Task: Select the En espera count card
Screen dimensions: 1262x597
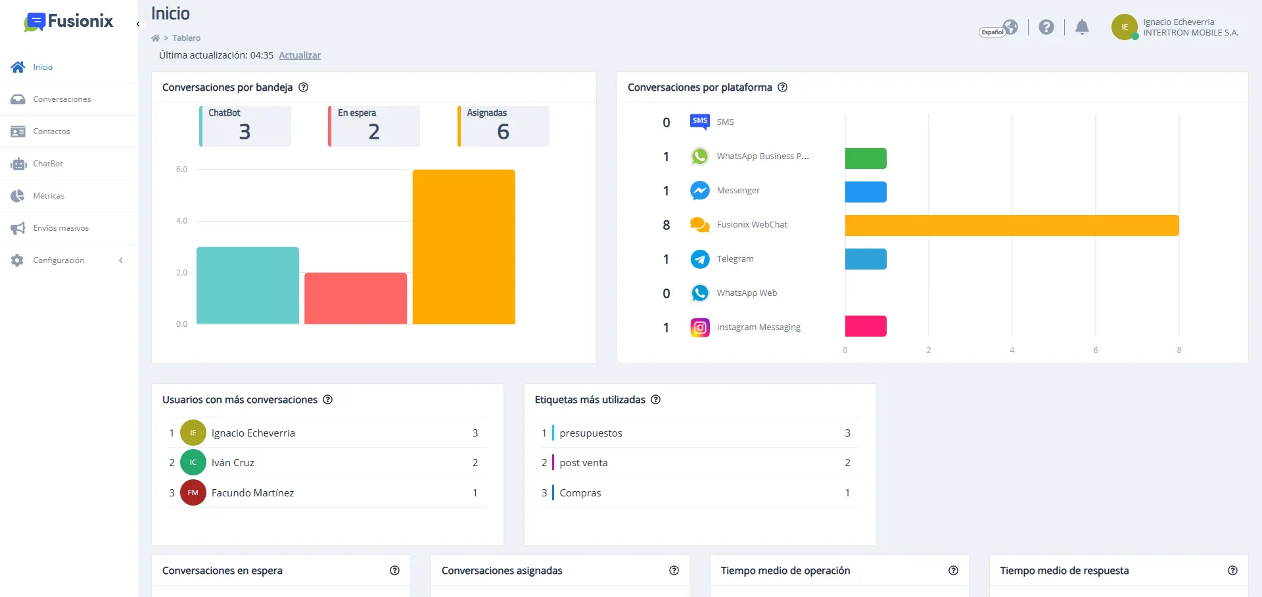Action: (x=374, y=126)
